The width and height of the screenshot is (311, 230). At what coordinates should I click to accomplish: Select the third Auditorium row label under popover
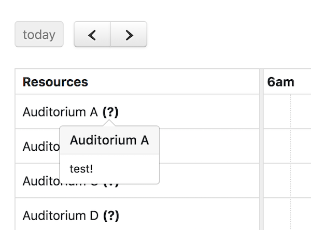click(x=40, y=181)
